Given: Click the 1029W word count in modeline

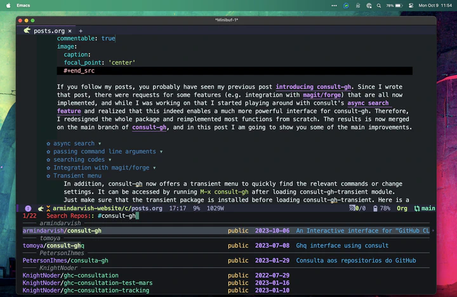Looking at the screenshot, I should click(x=215, y=208).
